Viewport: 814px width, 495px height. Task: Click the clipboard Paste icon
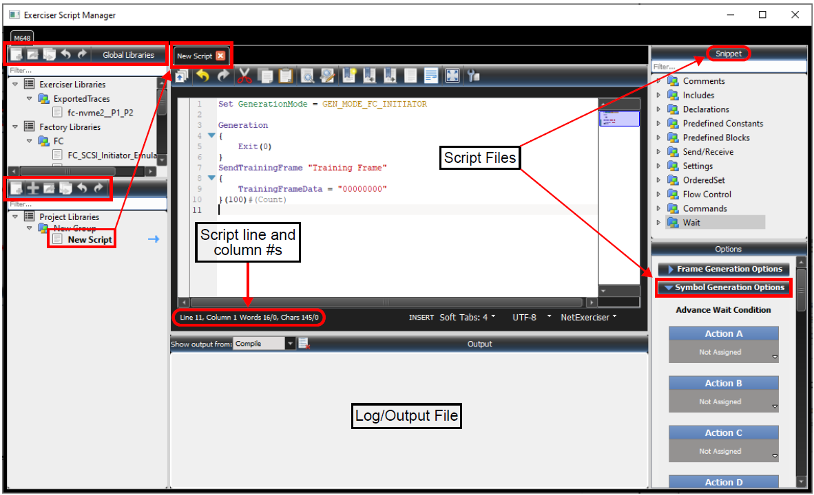click(x=286, y=76)
